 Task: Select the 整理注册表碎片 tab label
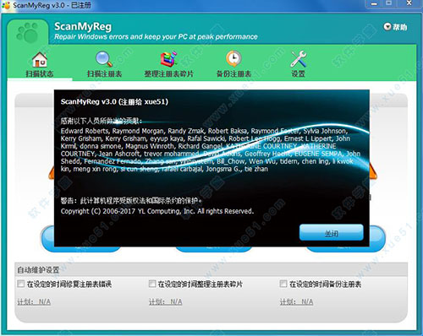pos(169,73)
